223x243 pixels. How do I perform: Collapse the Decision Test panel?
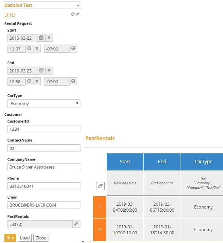[x=78, y=6]
